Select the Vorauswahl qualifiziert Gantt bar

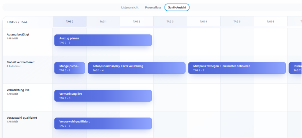click(x=103, y=123)
